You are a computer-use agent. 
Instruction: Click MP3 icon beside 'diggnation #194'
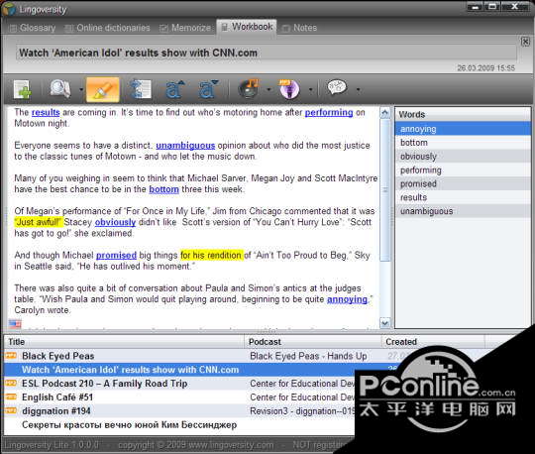[x=11, y=410]
